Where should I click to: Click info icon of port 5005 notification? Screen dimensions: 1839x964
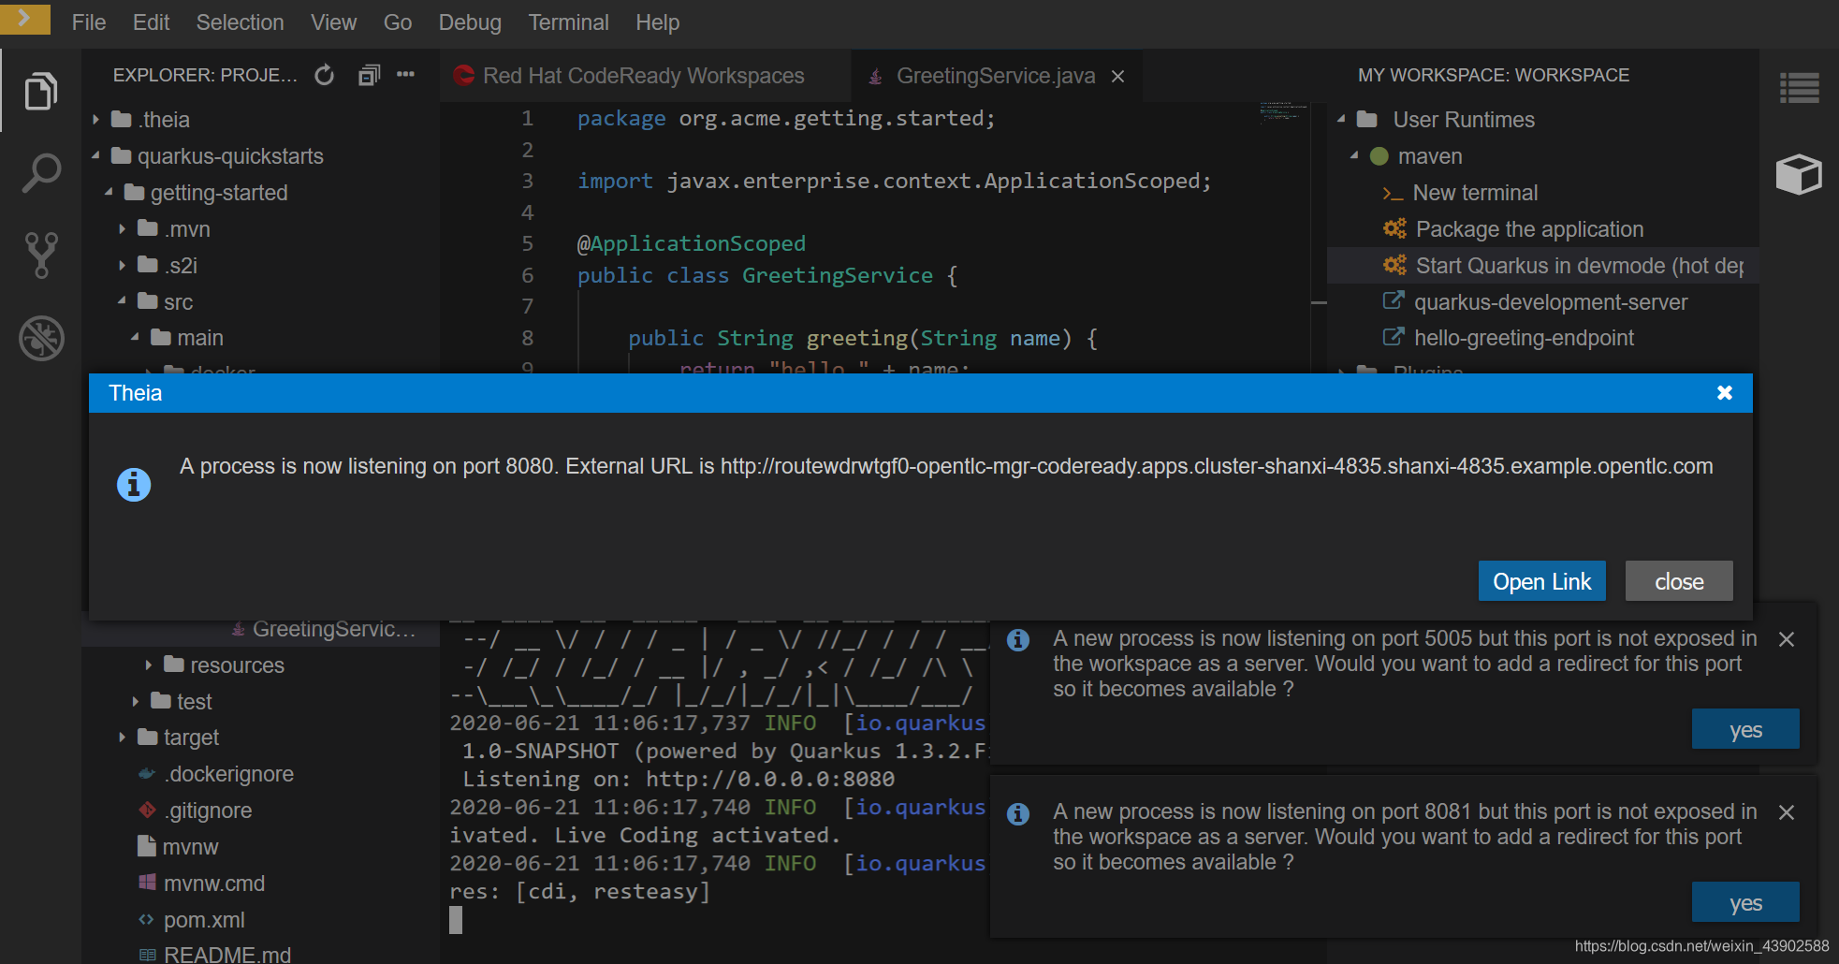[1018, 640]
